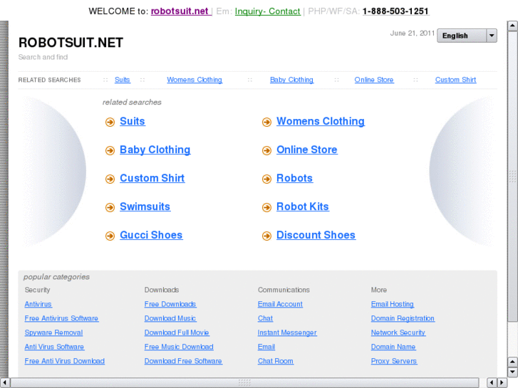518x388 pixels.
Task: Open the robotsuit.net link in welcome bar
Action: (x=180, y=11)
